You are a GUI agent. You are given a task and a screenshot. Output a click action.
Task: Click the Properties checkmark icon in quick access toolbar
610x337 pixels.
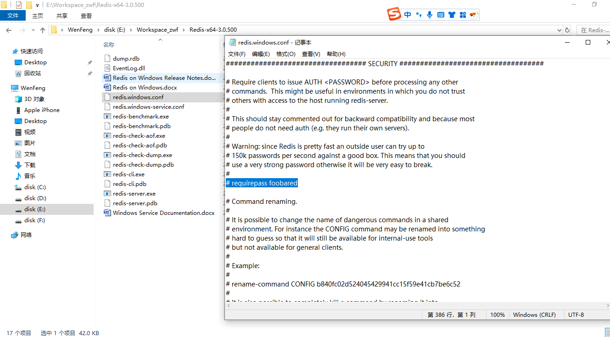pos(19,5)
